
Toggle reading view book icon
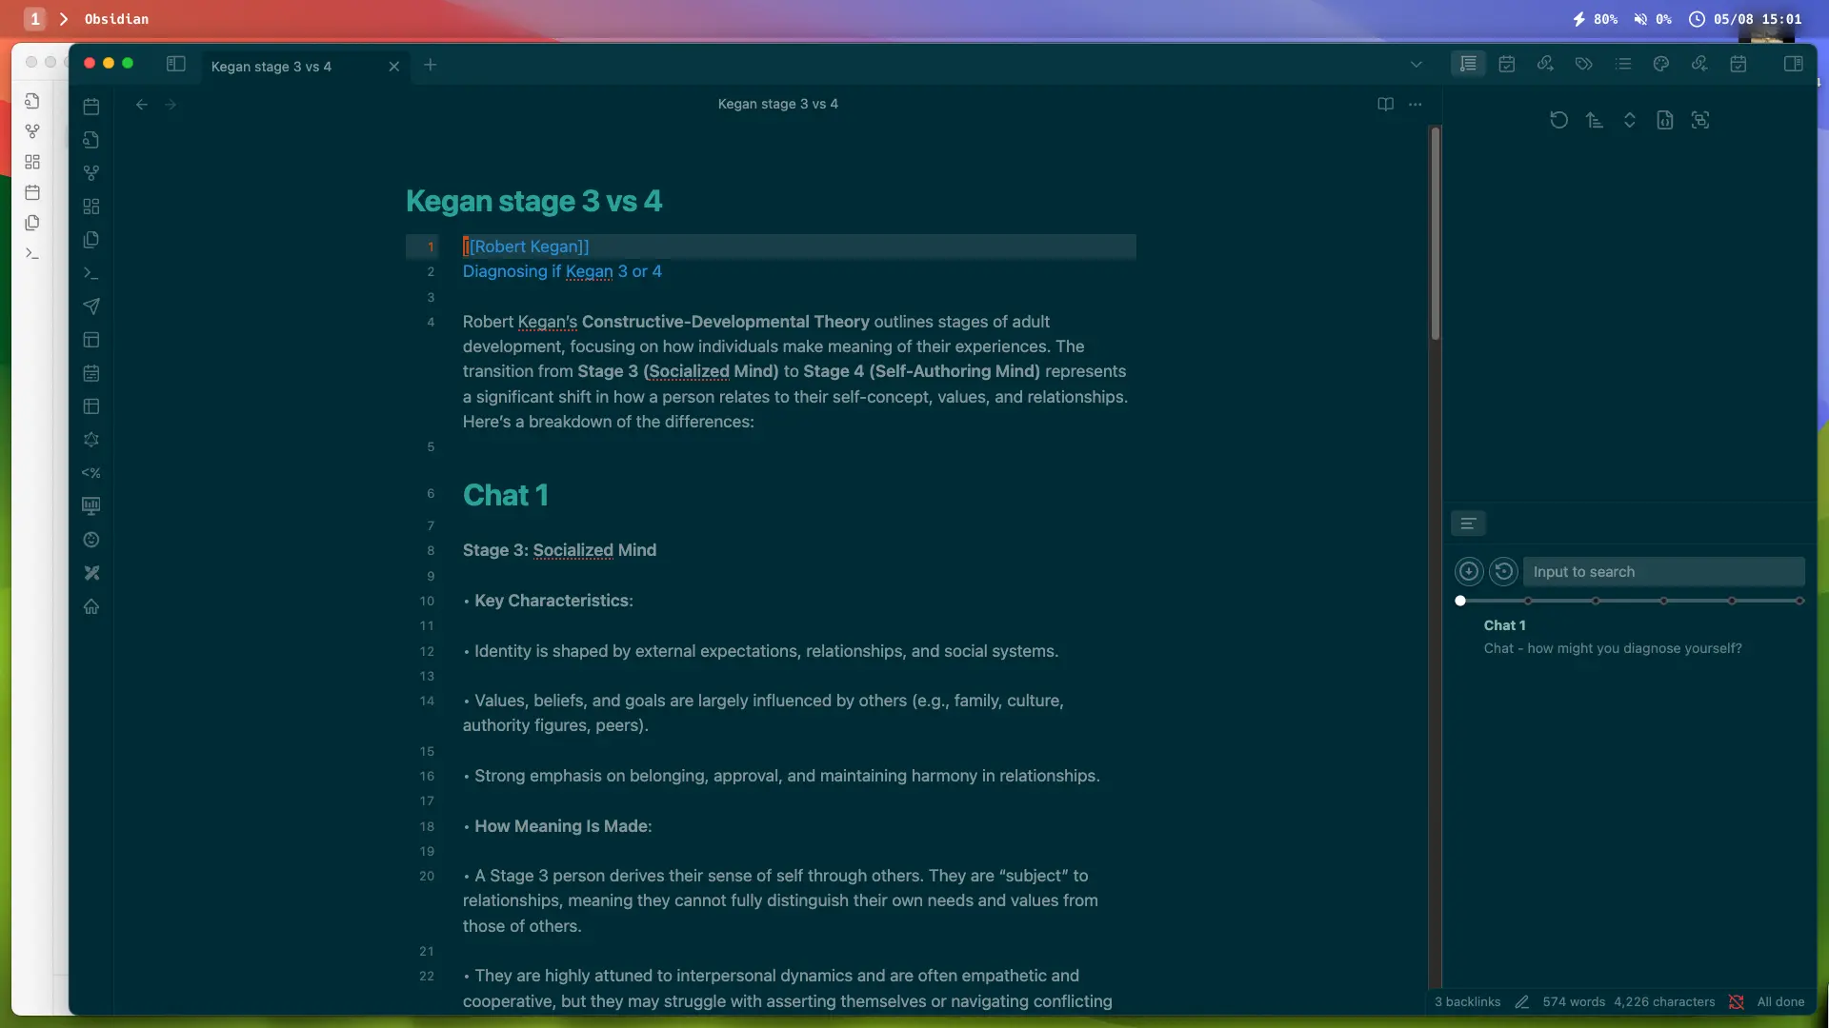pos(1385,104)
